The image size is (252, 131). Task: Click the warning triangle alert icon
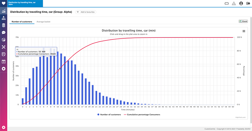point(234,4)
